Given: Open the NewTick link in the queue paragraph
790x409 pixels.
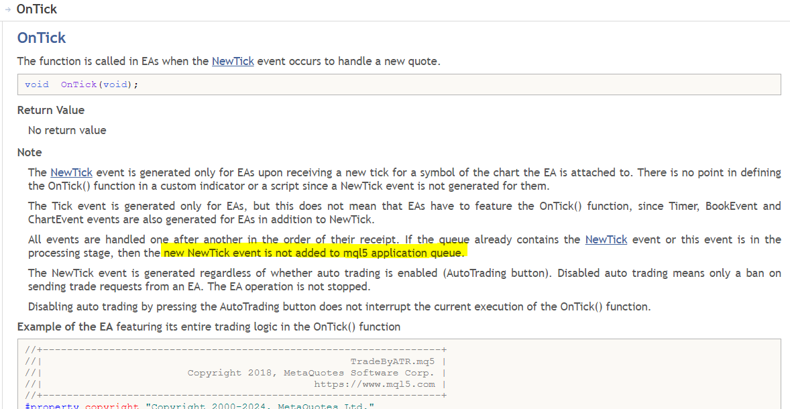Looking at the screenshot, I should pyautogui.click(x=606, y=239).
